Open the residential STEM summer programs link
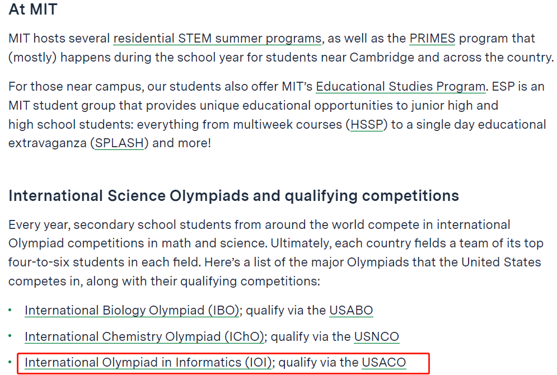 click(x=217, y=39)
